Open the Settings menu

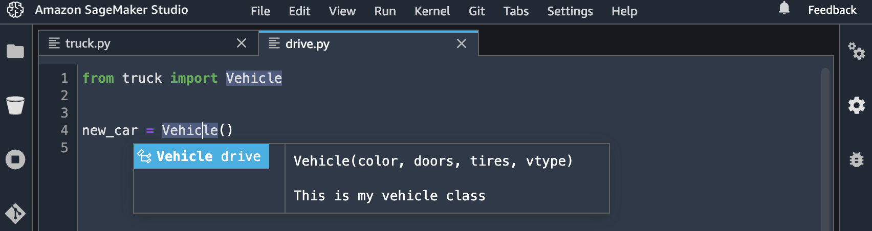pos(570,11)
